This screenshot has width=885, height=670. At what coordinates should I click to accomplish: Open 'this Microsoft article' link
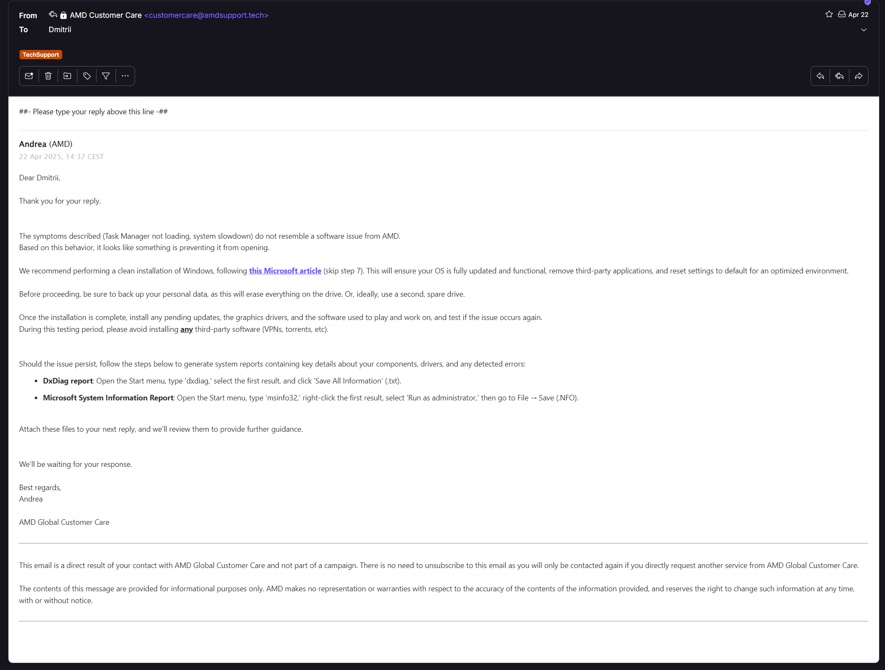[285, 271]
